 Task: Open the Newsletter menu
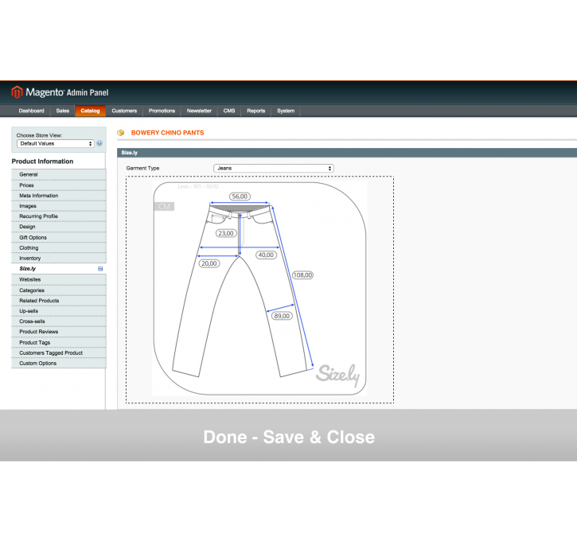(x=199, y=111)
